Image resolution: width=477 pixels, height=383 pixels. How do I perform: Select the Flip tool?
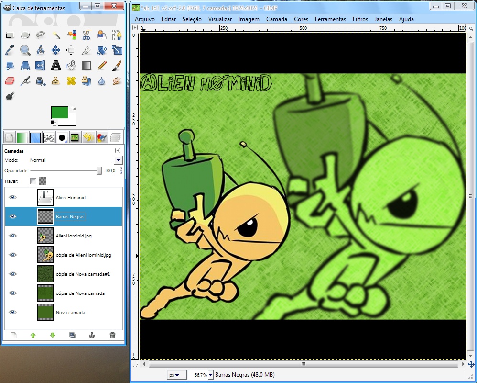pos(41,66)
